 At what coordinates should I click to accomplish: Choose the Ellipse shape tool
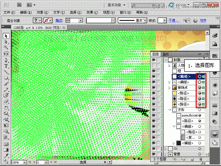click(x=6, y=78)
